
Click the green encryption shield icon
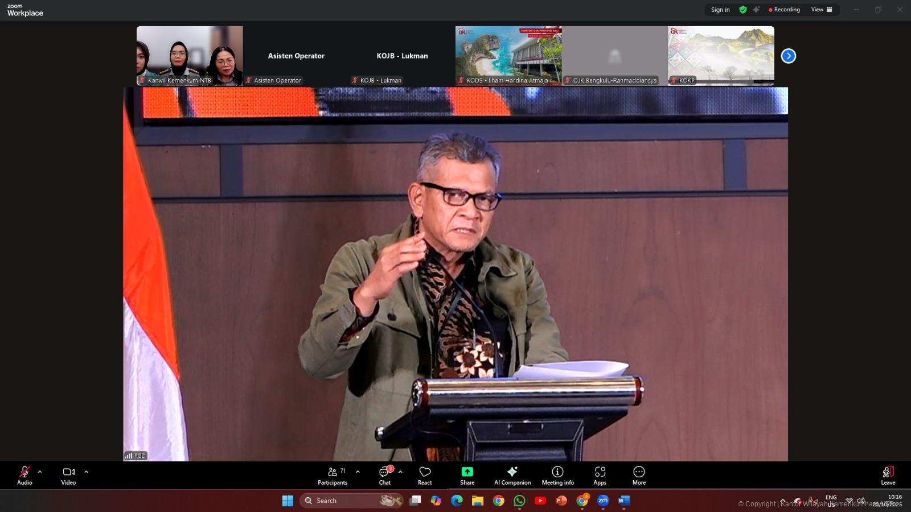tap(743, 10)
